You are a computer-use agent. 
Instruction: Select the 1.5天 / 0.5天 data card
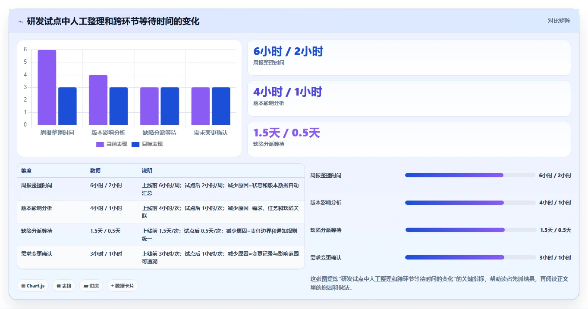[409, 139]
